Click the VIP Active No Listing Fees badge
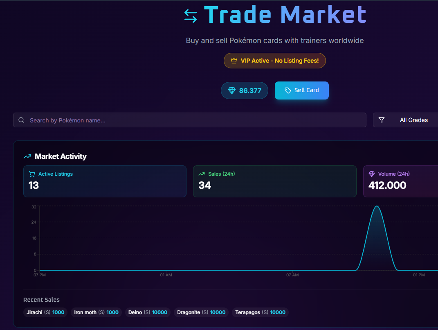The height and width of the screenshot is (330, 438). point(274,61)
